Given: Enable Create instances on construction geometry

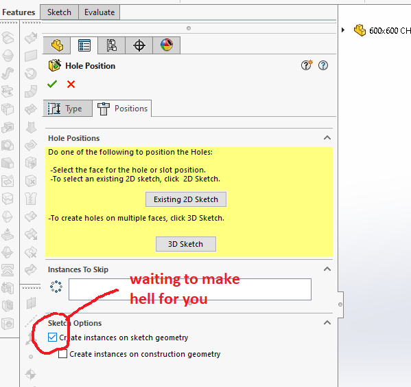Looking at the screenshot, I should click(x=62, y=354).
